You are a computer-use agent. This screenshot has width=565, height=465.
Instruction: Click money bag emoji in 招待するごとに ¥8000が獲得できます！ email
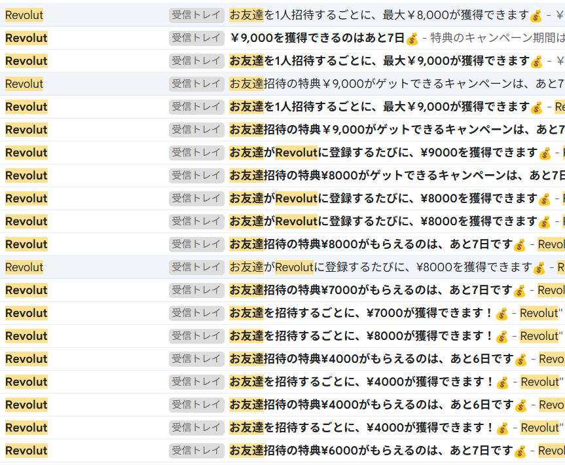click(x=502, y=337)
